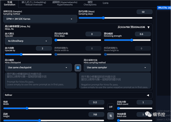This screenshot has height=122, width=171.
Task: Click the Upscale by value field
Action: (44, 48)
